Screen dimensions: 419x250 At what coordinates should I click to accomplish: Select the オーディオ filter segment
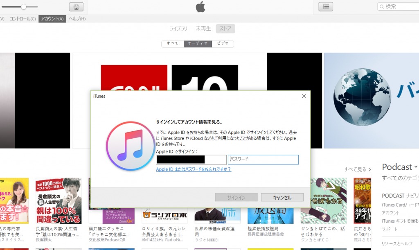click(x=198, y=43)
